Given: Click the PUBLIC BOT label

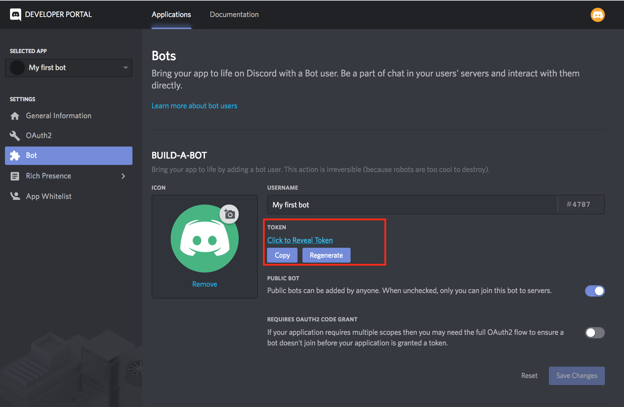Looking at the screenshot, I should [283, 278].
